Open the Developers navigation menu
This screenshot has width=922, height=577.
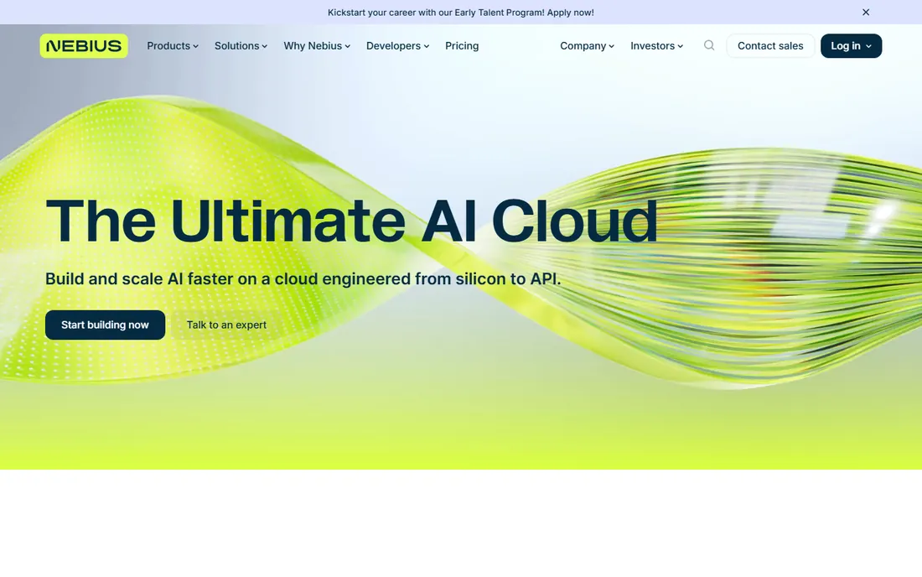(x=397, y=46)
